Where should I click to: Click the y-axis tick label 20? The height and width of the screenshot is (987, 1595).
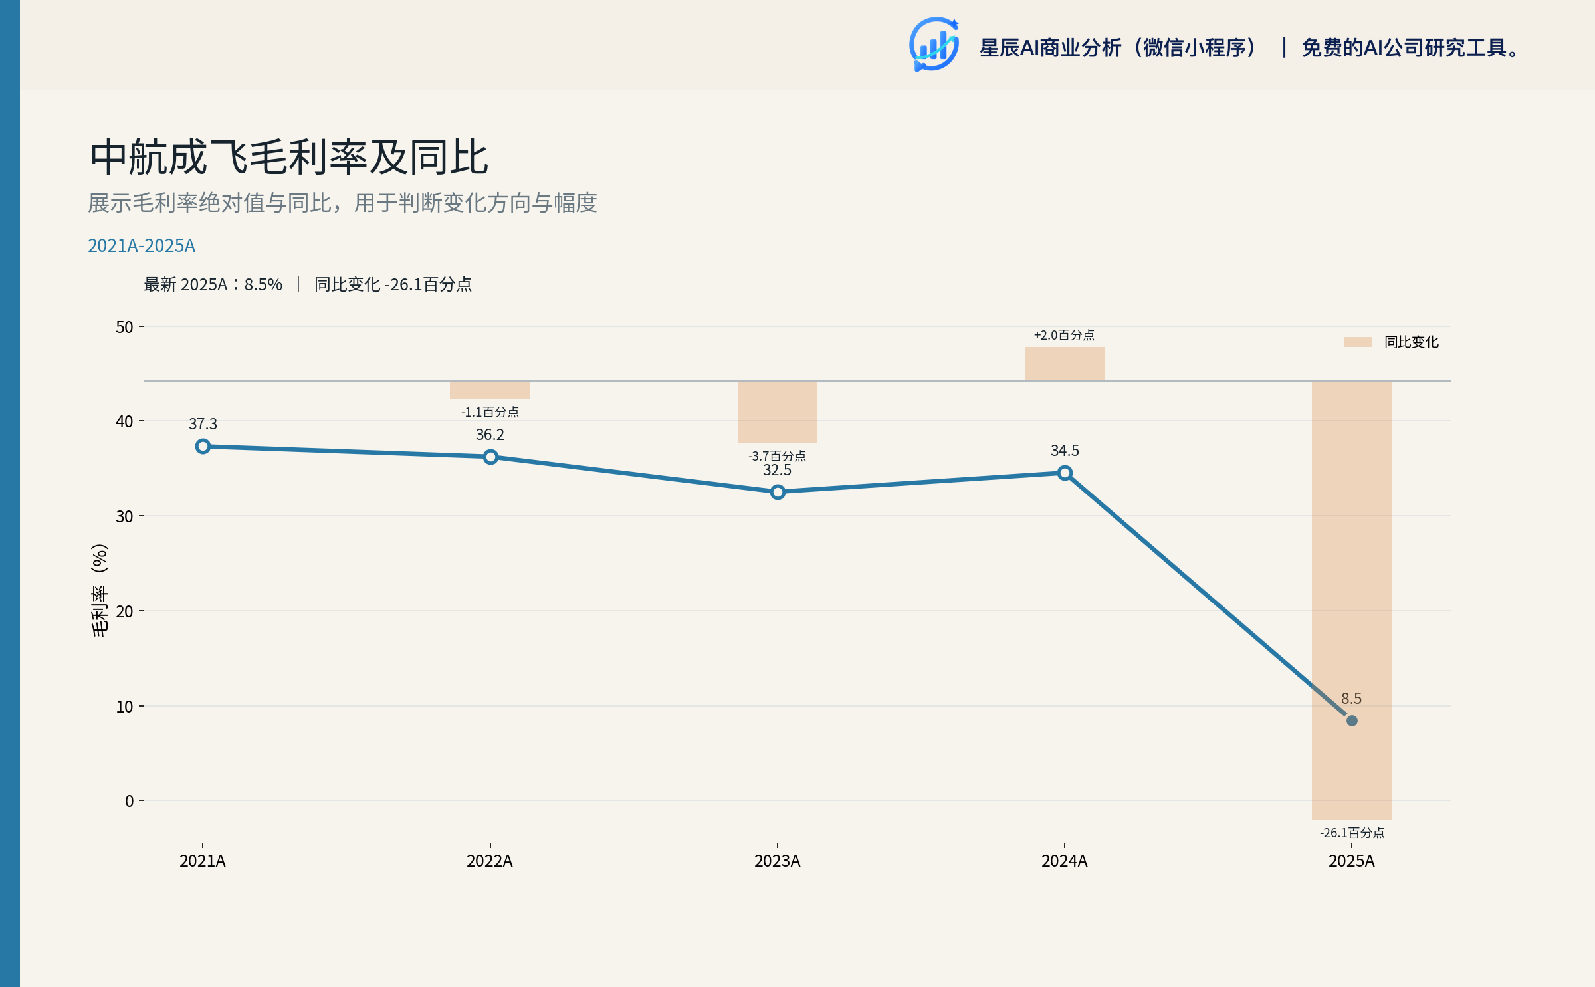[125, 611]
